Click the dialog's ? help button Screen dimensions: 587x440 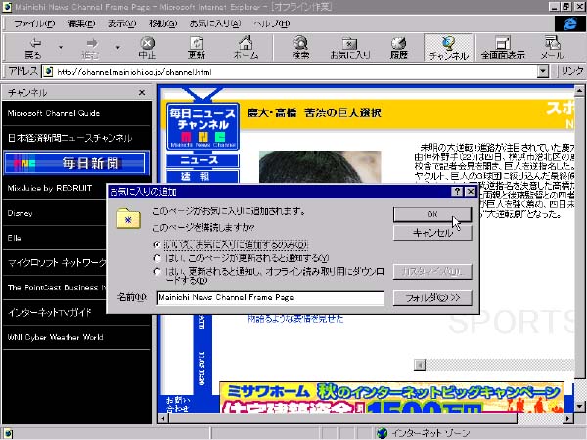point(457,192)
